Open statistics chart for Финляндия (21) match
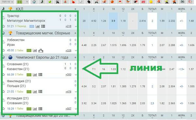The height and width of the screenshot is (120, 196). tap(35, 92)
